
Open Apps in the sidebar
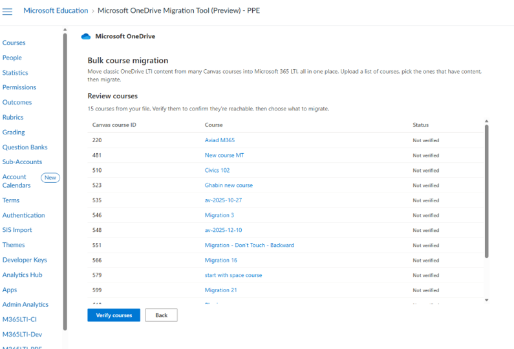pyautogui.click(x=10, y=290)
